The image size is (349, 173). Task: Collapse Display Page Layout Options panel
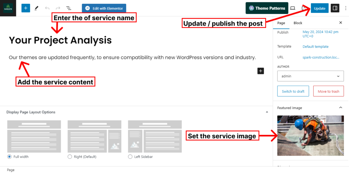(x=267, y=112)
